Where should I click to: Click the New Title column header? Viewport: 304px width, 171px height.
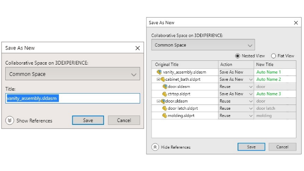click(275, 65)
